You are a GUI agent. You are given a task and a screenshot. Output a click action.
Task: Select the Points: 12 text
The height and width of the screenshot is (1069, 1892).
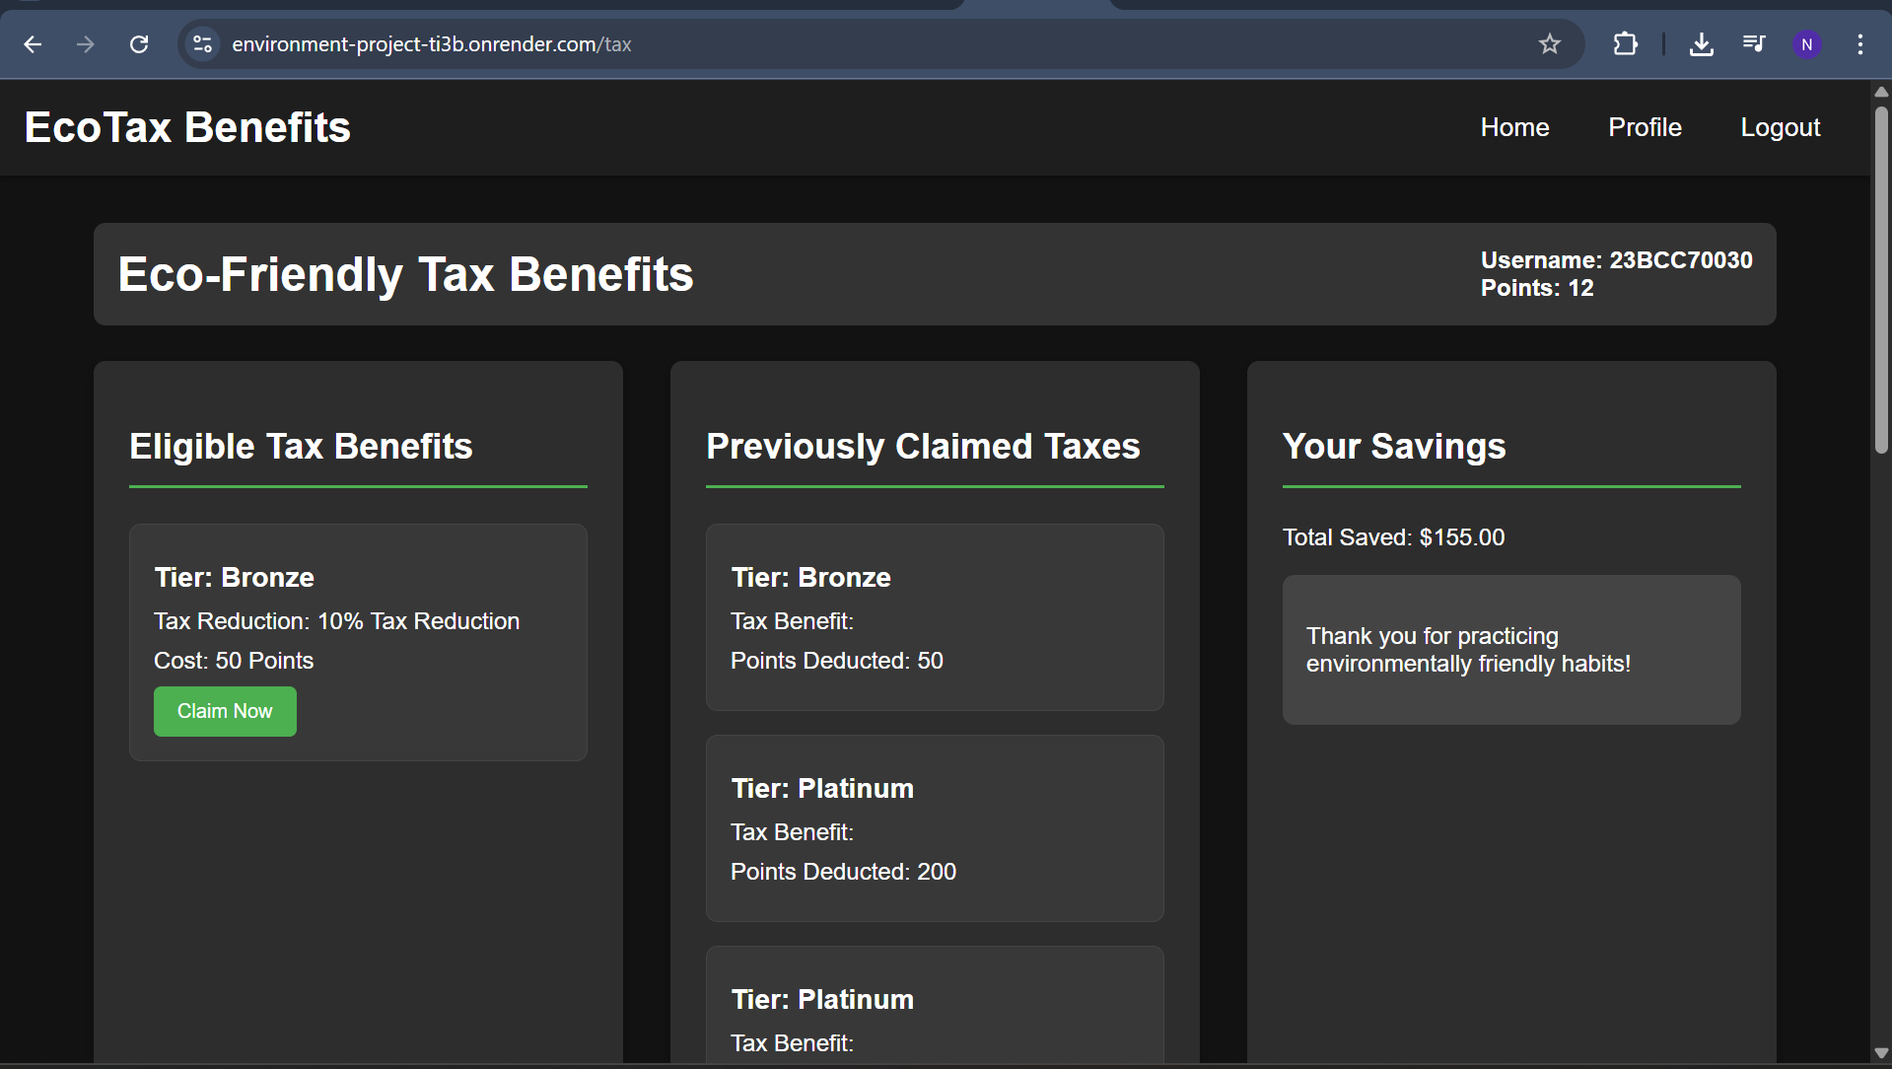point(1536,288)
